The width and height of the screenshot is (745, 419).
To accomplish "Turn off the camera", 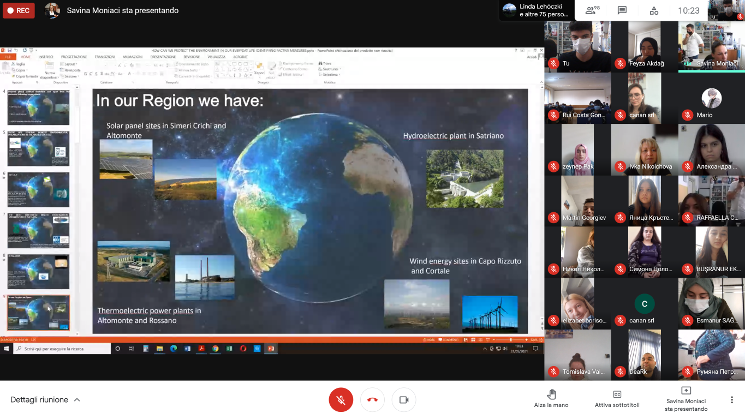I will point(404,400).
